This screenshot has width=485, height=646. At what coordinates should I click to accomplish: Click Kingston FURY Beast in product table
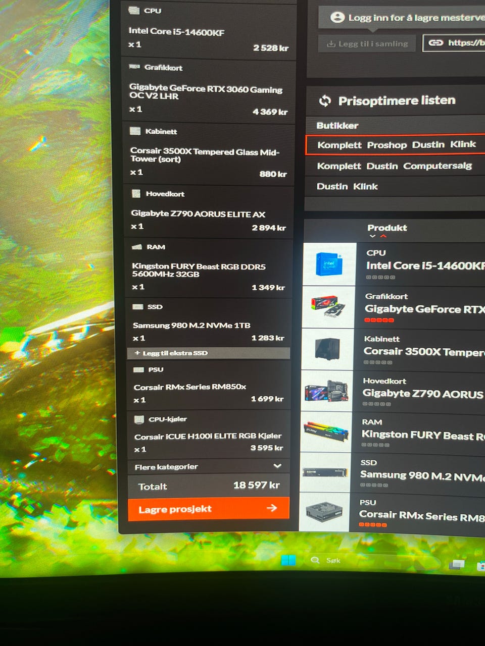coord(423,435)
